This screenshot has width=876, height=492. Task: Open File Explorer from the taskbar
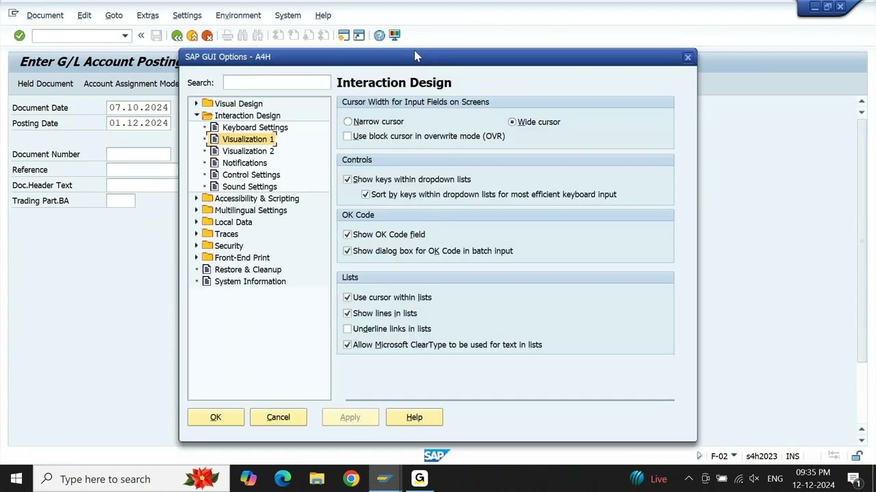tap(317, 478)
